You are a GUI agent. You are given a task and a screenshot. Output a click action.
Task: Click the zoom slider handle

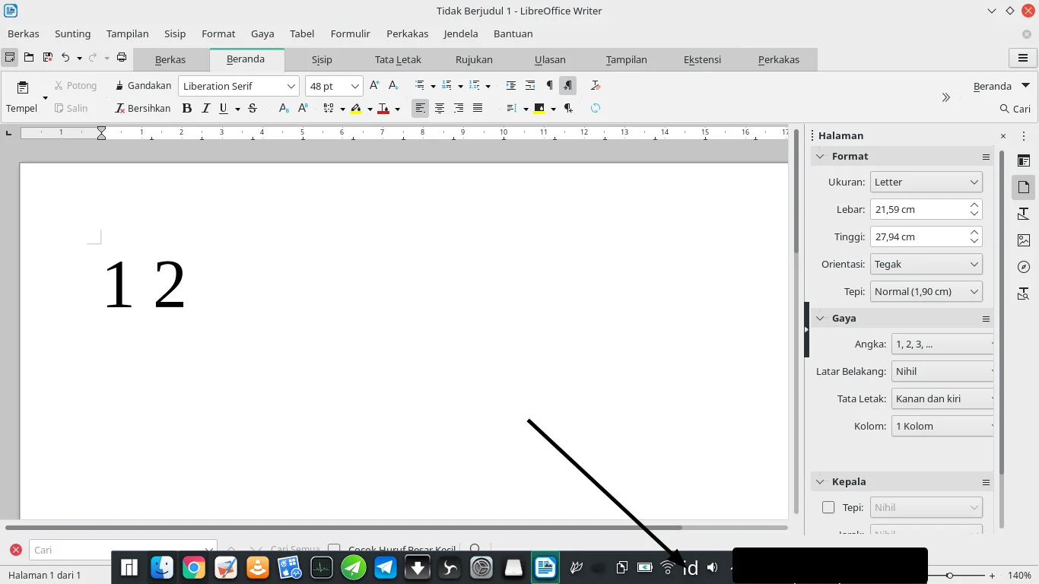pos(949,576)
